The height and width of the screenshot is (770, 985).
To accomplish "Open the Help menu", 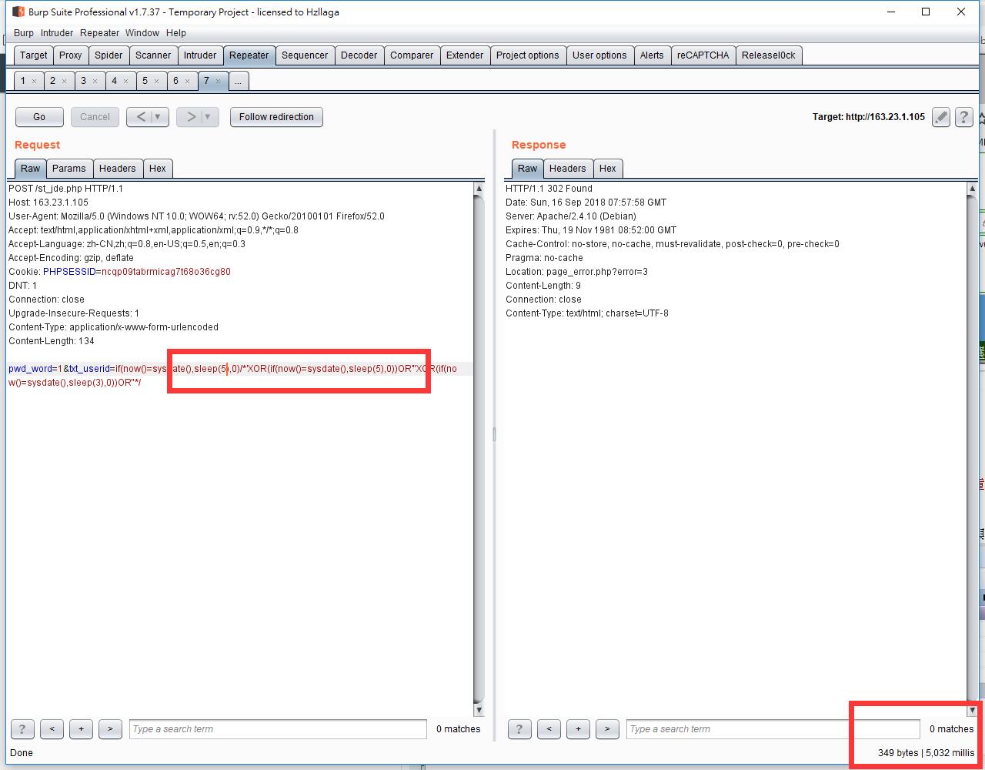I will tap(176, 33).
